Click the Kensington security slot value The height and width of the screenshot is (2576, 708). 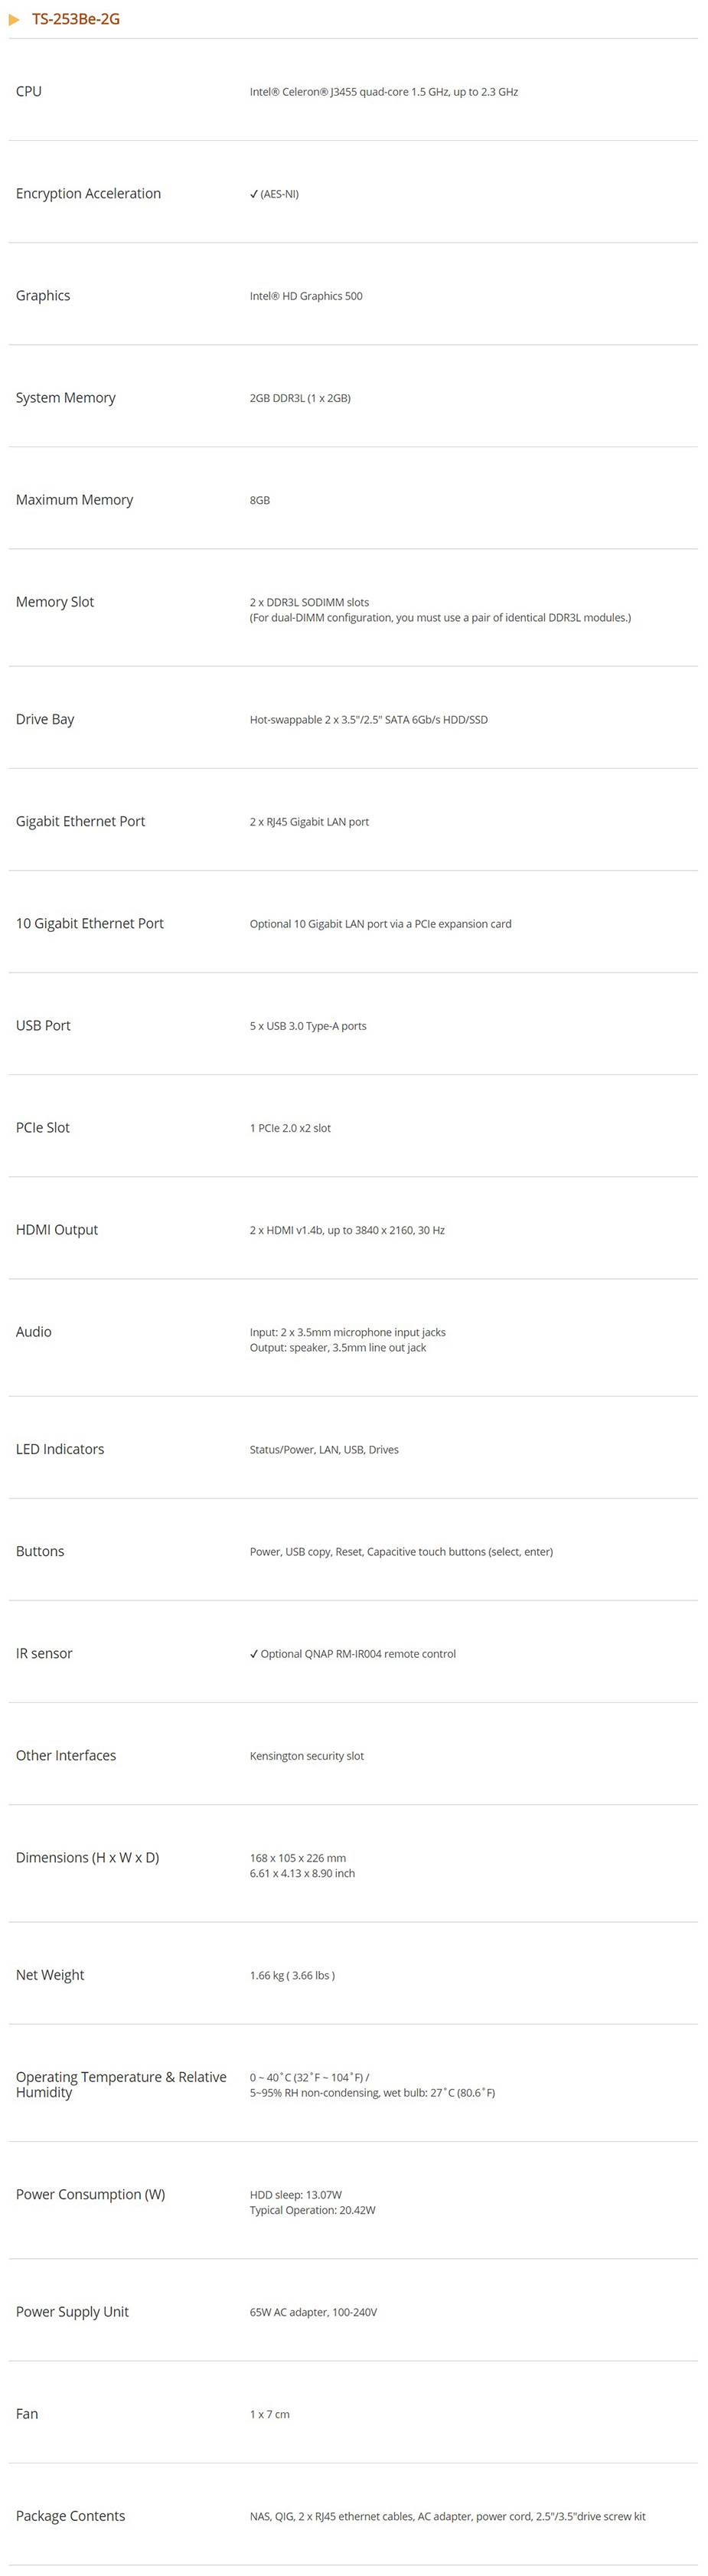[x=307, y=1756]
